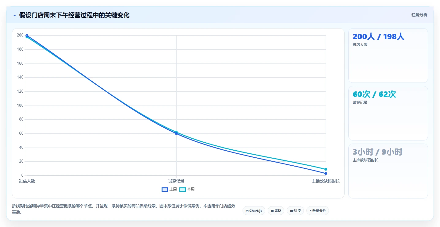Click 上周 data point at 主推款缺码时长
This screenshot has height=227, width=440.
point(326,174)
